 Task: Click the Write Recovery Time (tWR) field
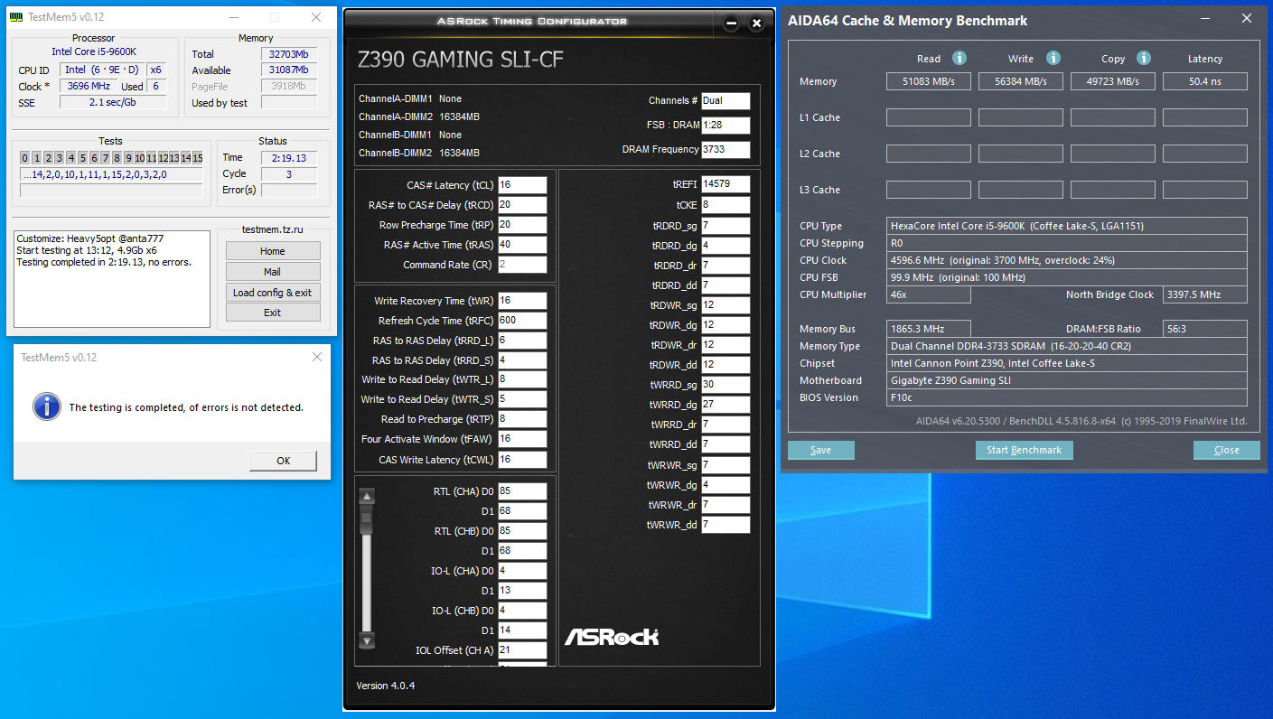pyautogui.click(x=522, y=301)
